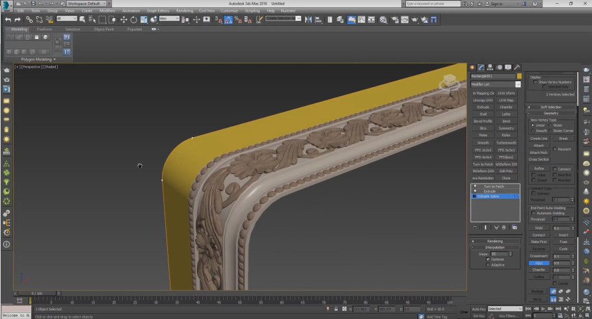Select the rectangular selection region tool
The image size is (592, 319).
(102, 19)
